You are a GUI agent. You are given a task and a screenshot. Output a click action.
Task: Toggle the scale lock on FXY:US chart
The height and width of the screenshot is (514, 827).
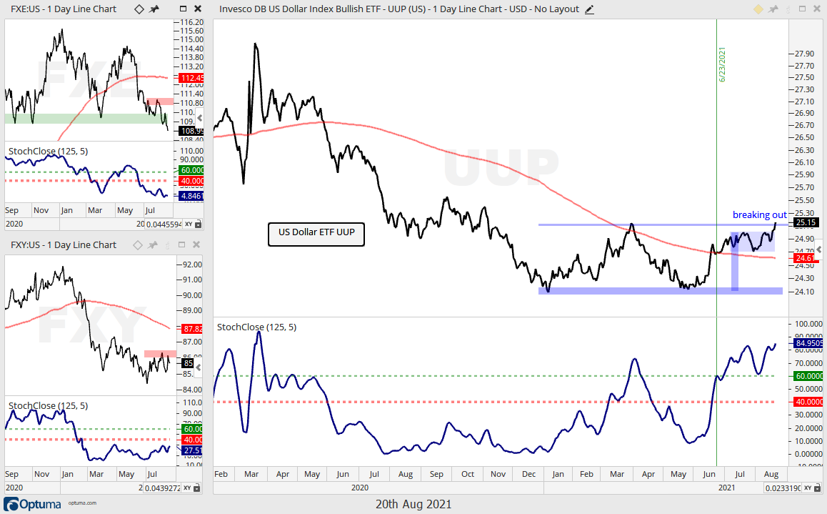pyautogui.click(x=196, y=488)
